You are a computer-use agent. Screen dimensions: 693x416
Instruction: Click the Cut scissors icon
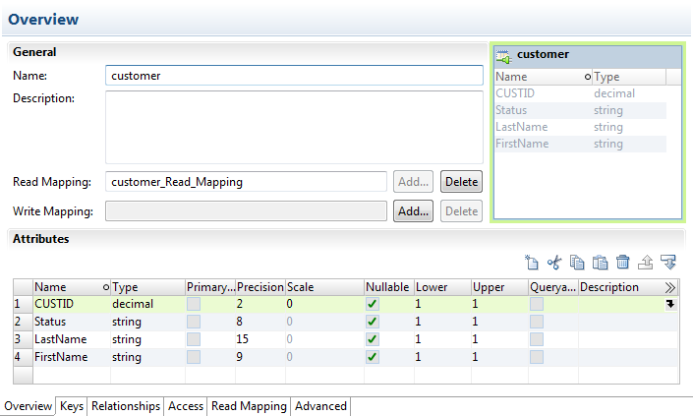(554, 263)
